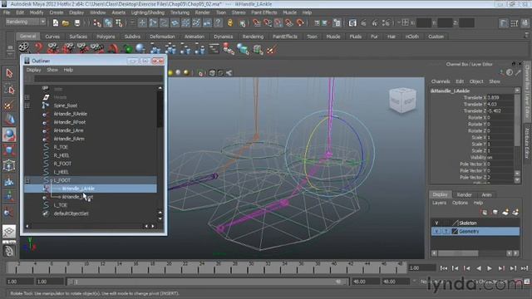Viewport: 532px width, 299px height.
Task: Expand the Spine_Root node in Outliner
Action: click(27, 105)
